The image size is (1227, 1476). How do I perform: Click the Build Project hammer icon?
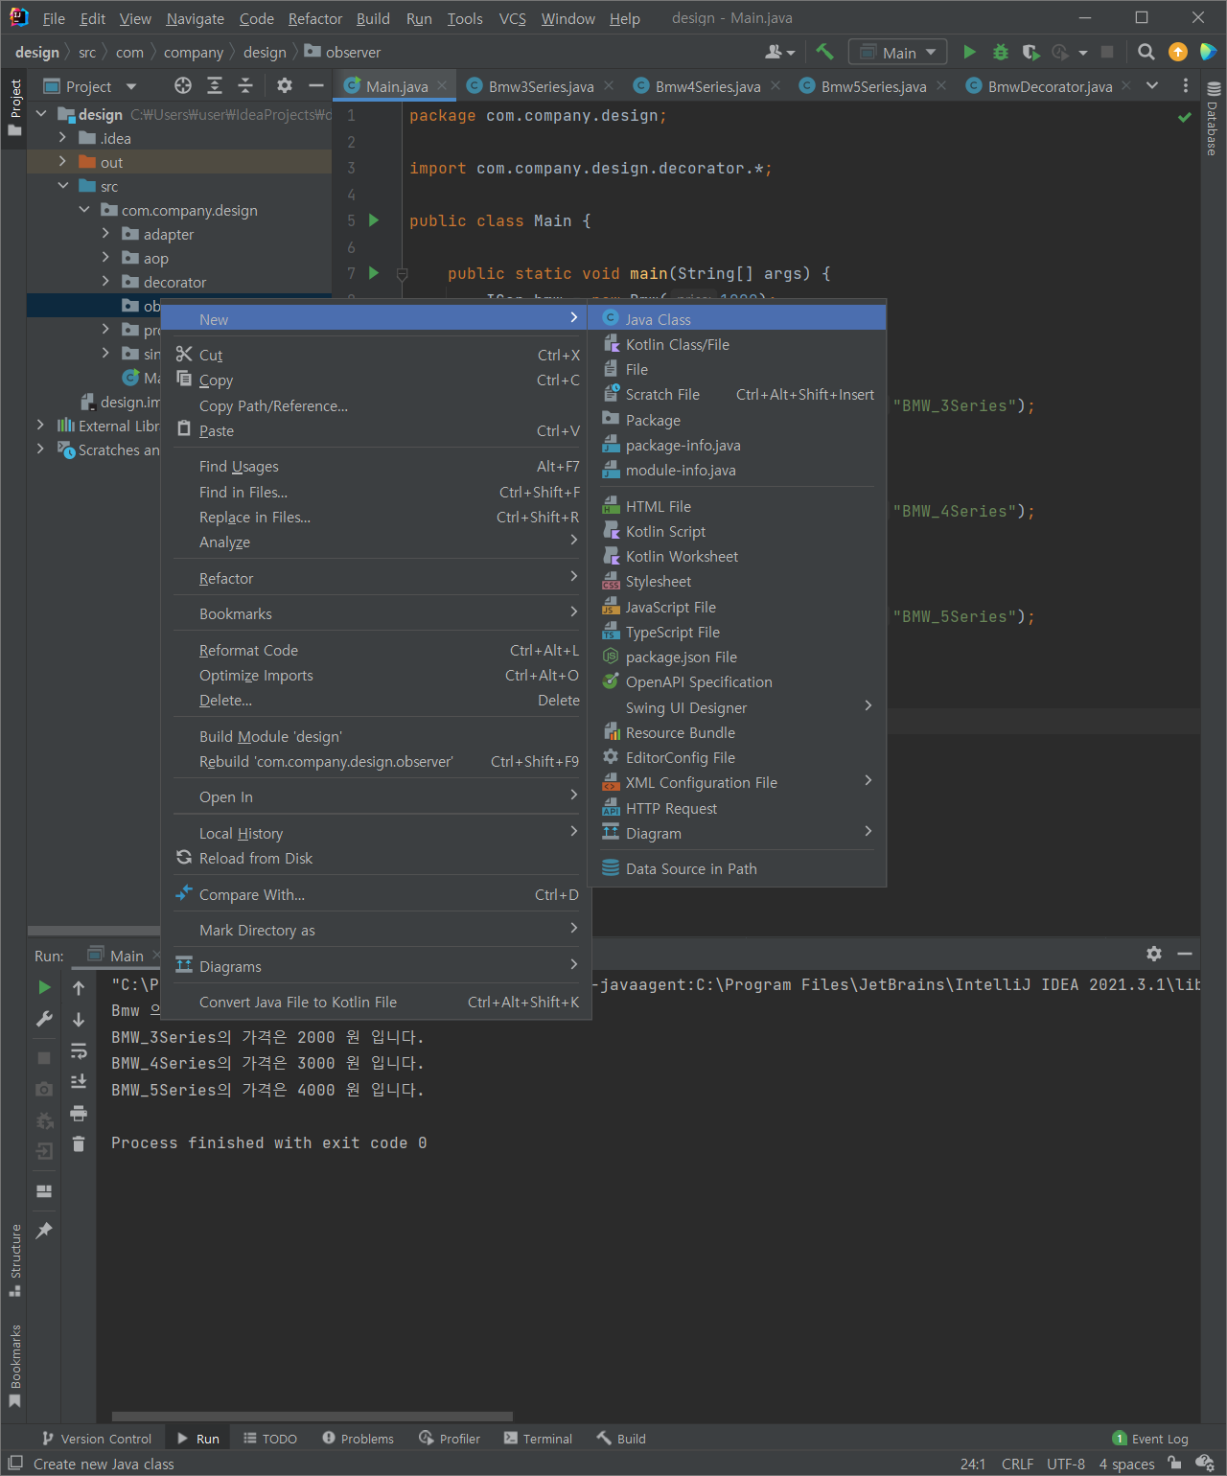tap(824, 52)
